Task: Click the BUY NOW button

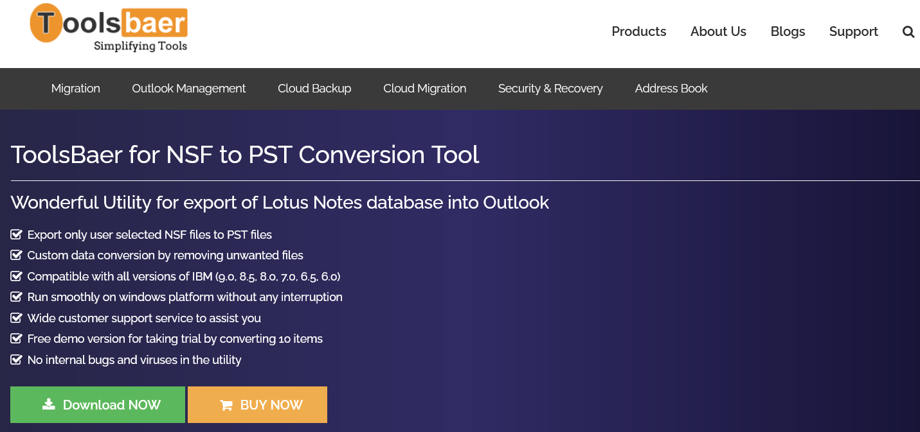Action: click(x=257, y=404)
